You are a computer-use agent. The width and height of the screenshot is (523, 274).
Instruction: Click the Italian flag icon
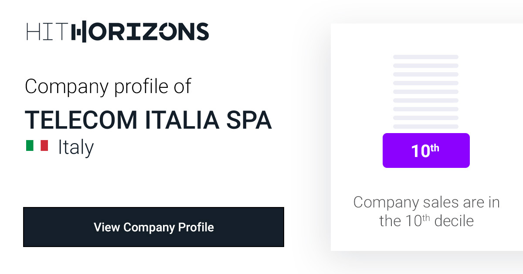pos(37,145)
